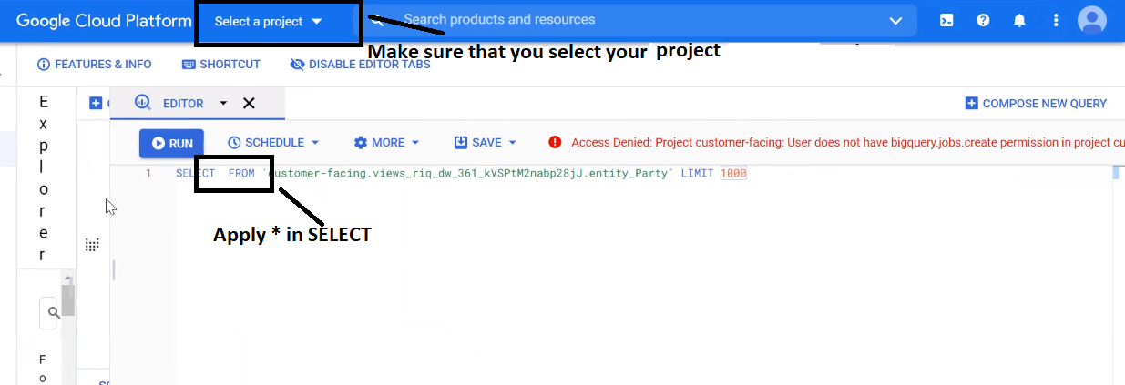Click Disable Editor Tabs
This screenshot has height=385, width=1125.
360,65
